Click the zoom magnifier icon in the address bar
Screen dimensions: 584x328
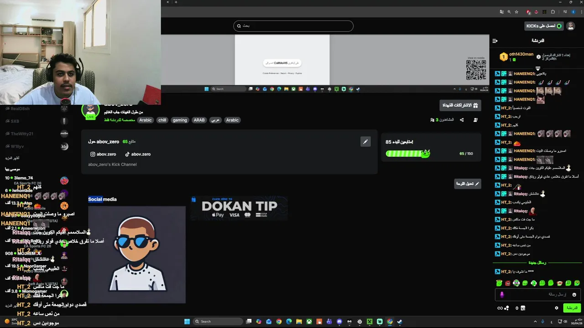tap(509, 12)
